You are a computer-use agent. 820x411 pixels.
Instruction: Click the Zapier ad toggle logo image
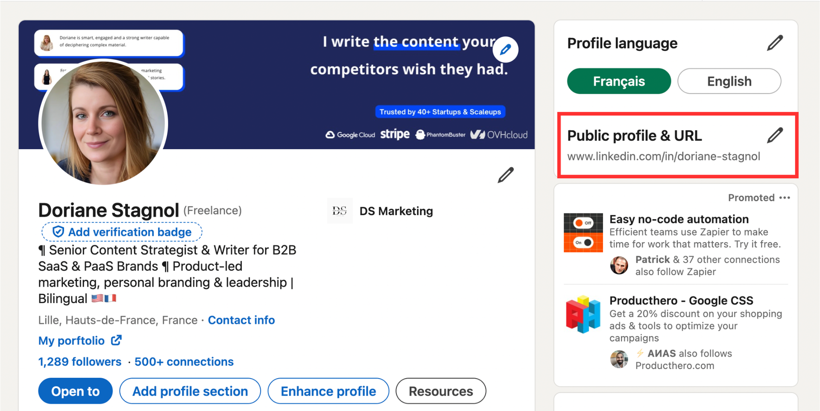583,233
